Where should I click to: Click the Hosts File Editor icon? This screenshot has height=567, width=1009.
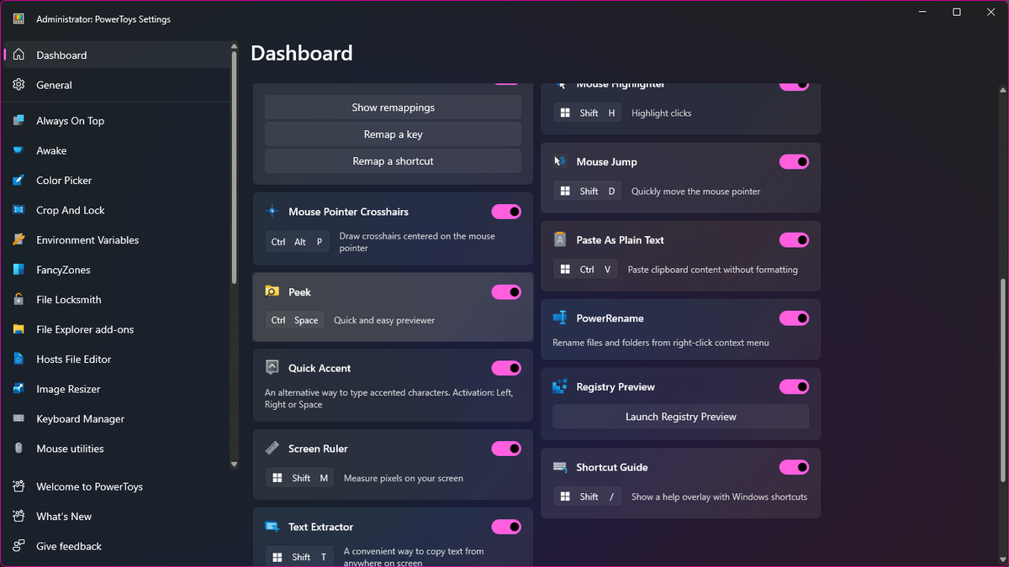[x=20, y=359]
